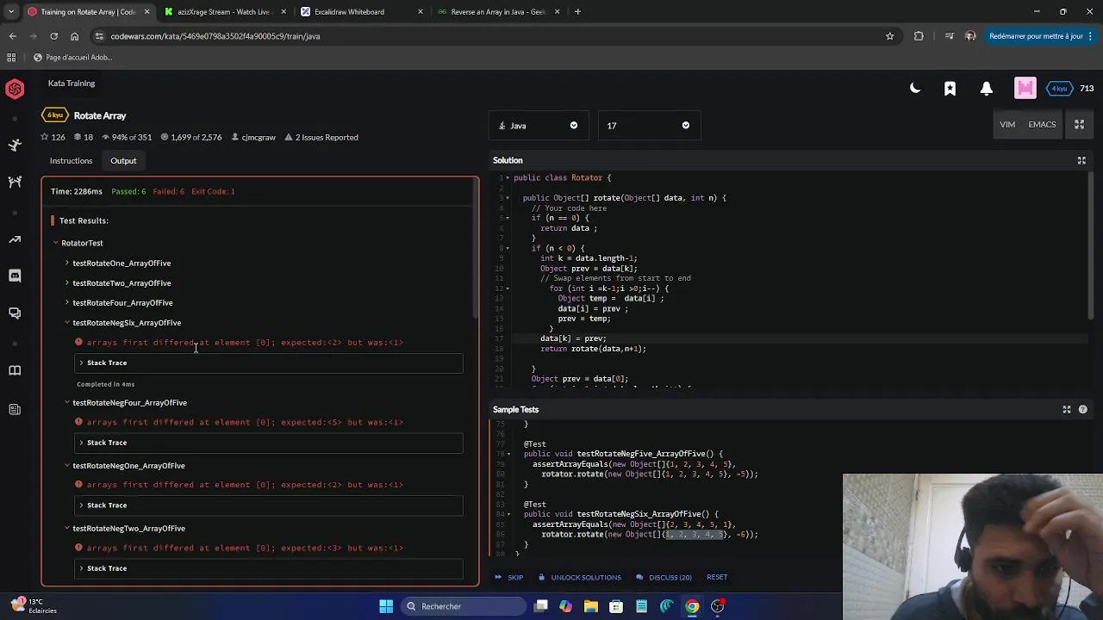Open author cjmcgraw profile link
The height and width of the screenshot is (620, 1103).
(252, 138)
